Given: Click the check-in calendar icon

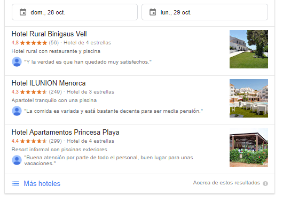Looking at the screenshot, I should 23,12.
